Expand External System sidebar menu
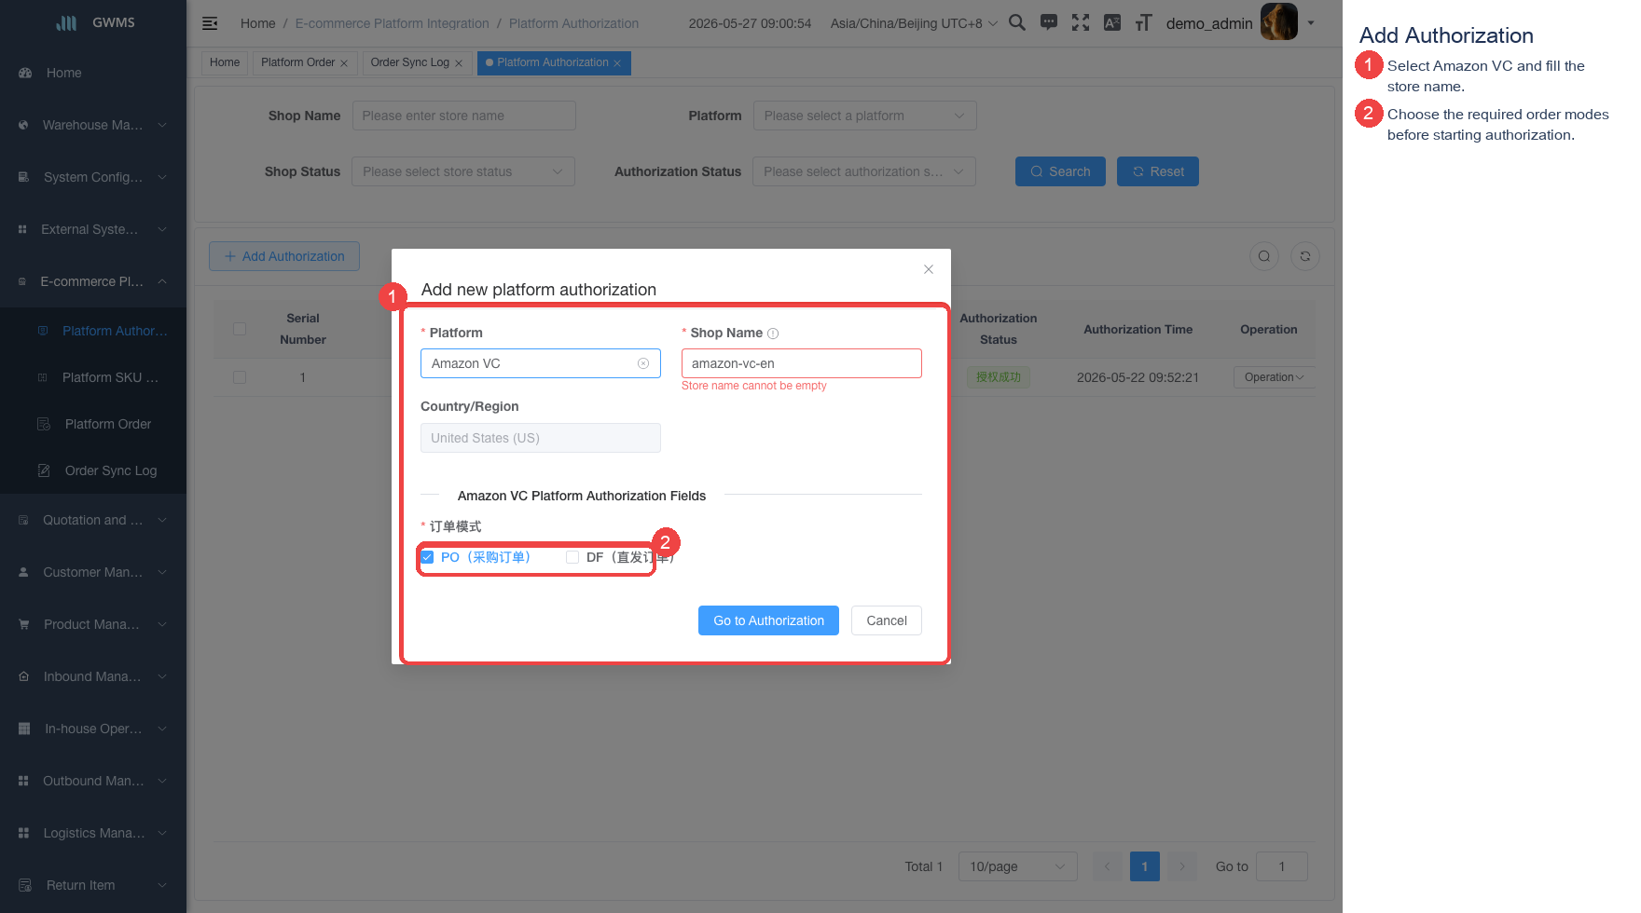 click(x=93, y=229)
